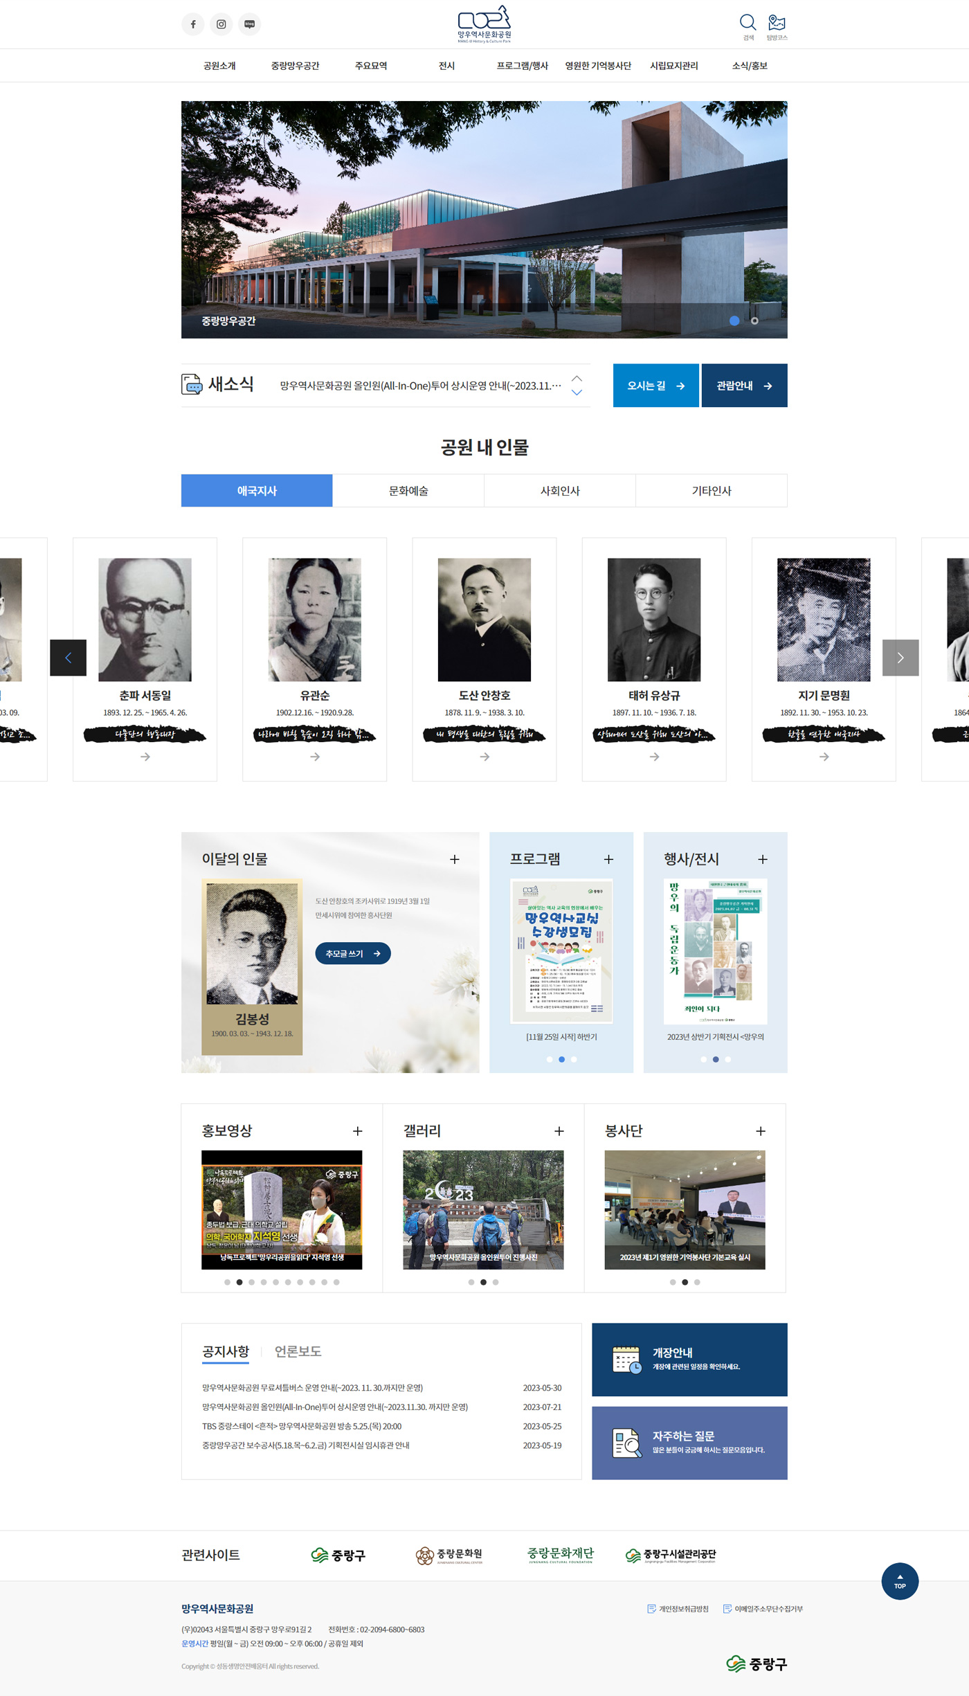The width and height of the screenshot is (969, 1696).
Task: Switch to 언론보도 tab
Action: [298, 1351]
